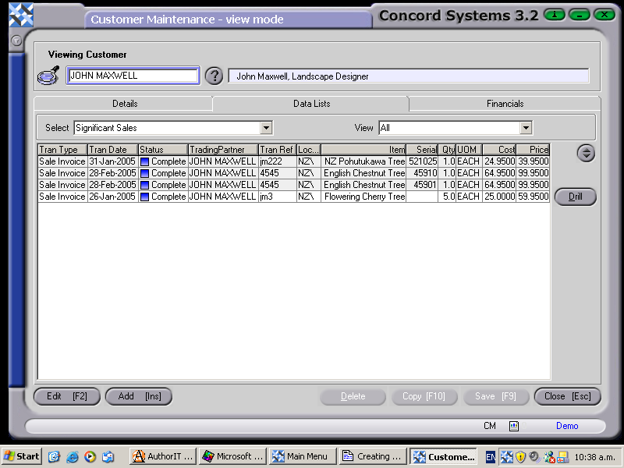Screen dimensions: 624x468
Task: Click the Tran Date column header
Action: (111, 149)
